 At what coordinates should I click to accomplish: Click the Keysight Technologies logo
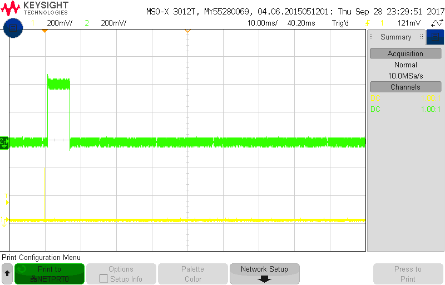tap(34, 8)
